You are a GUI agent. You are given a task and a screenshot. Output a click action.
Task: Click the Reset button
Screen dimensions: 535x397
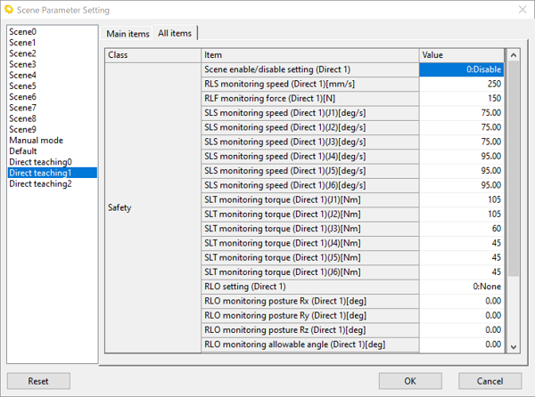[38, 381]
